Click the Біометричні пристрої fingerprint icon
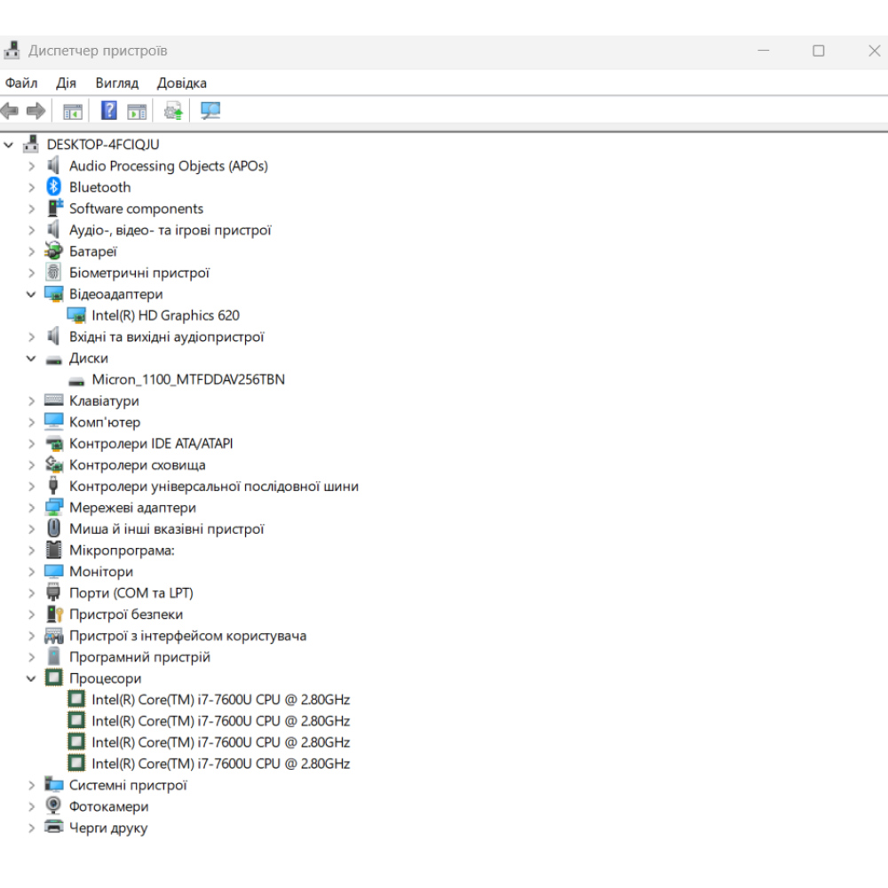The height and width of the screenshot is (888, 888). coord(54,273)
